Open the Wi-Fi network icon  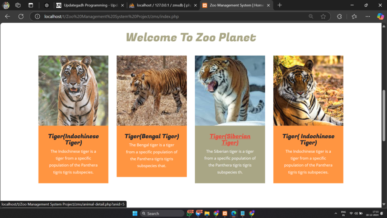pyautogui.click(x=351, y=213)
